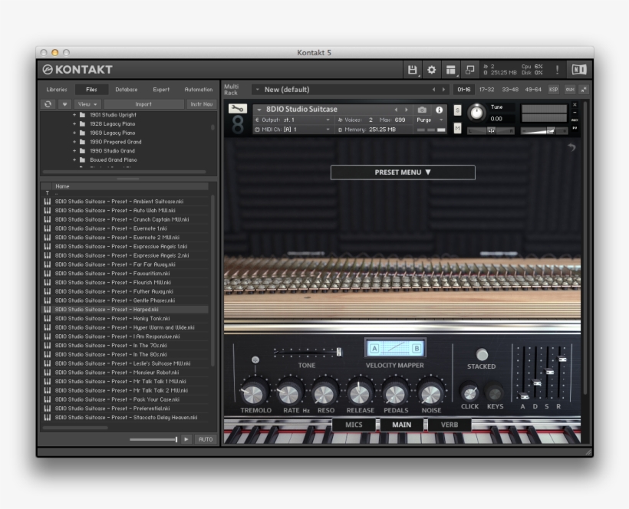Click the KSP script button
The height and width of the screenshot is (509, 629).
[554, 90]
